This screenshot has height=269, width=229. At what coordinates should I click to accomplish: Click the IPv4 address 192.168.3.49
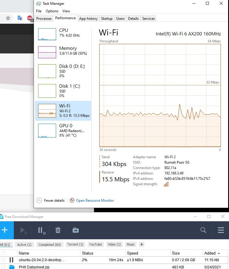pos(174,173)
